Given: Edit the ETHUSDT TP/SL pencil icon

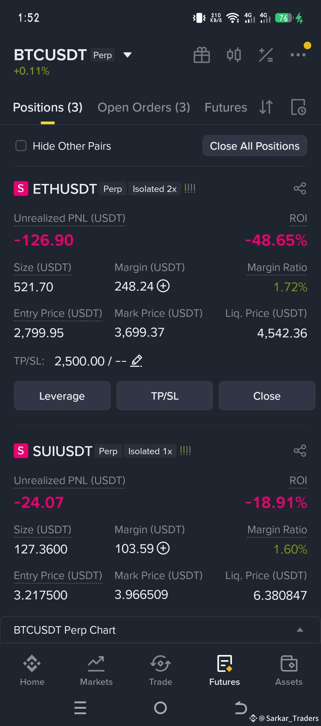Looking at the screenshot, I should click(x=136, y=361).
